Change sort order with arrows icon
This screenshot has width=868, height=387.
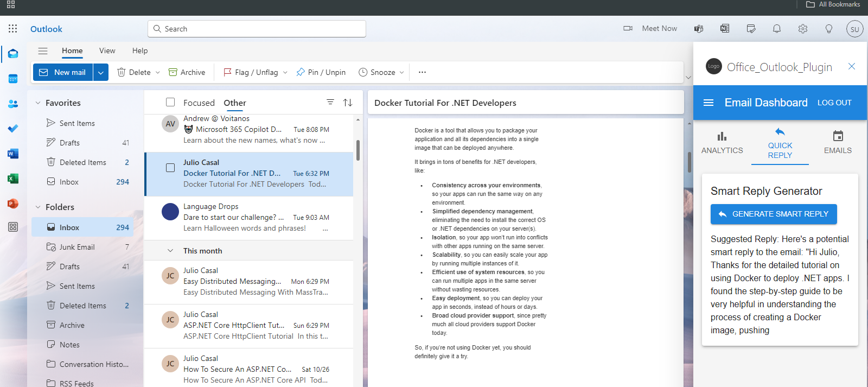pyautogui.click(x=348, y=102)
